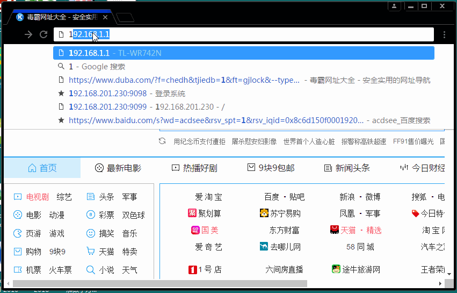Screen dimensions: 457x293
Task: Click the 彩票 lottery ball icon
Action: pos(91,215)
